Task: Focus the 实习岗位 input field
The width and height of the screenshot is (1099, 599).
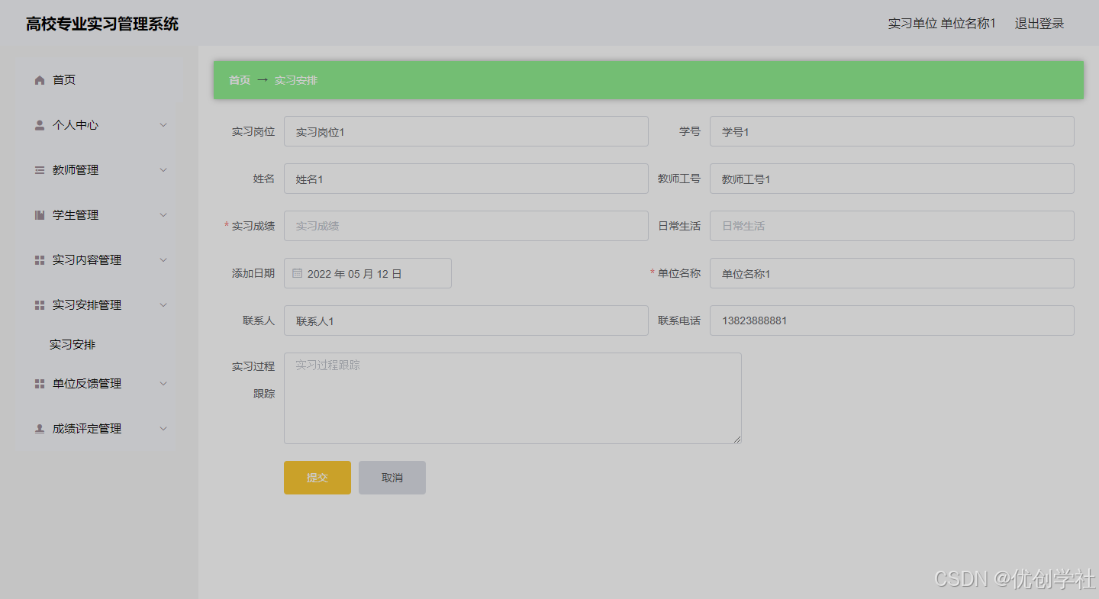Action: 466,131
